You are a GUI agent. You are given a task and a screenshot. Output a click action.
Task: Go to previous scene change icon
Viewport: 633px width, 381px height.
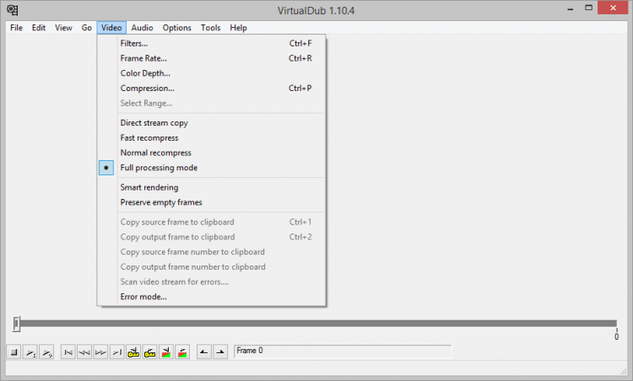(166, 352)
